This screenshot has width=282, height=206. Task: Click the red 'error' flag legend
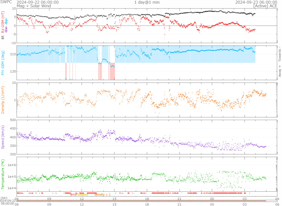73,195
